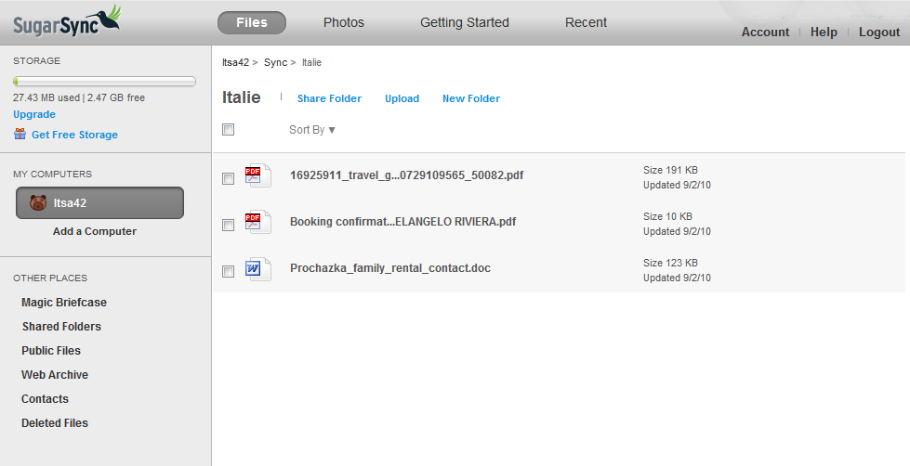Click the Logout link
Image resolution: width=910 pixels, height=466 pixels.
tap(879, 32)
